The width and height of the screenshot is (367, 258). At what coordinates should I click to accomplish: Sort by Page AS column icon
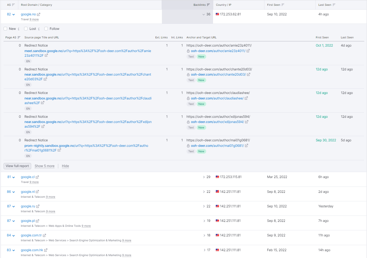(x=19, y=38)
